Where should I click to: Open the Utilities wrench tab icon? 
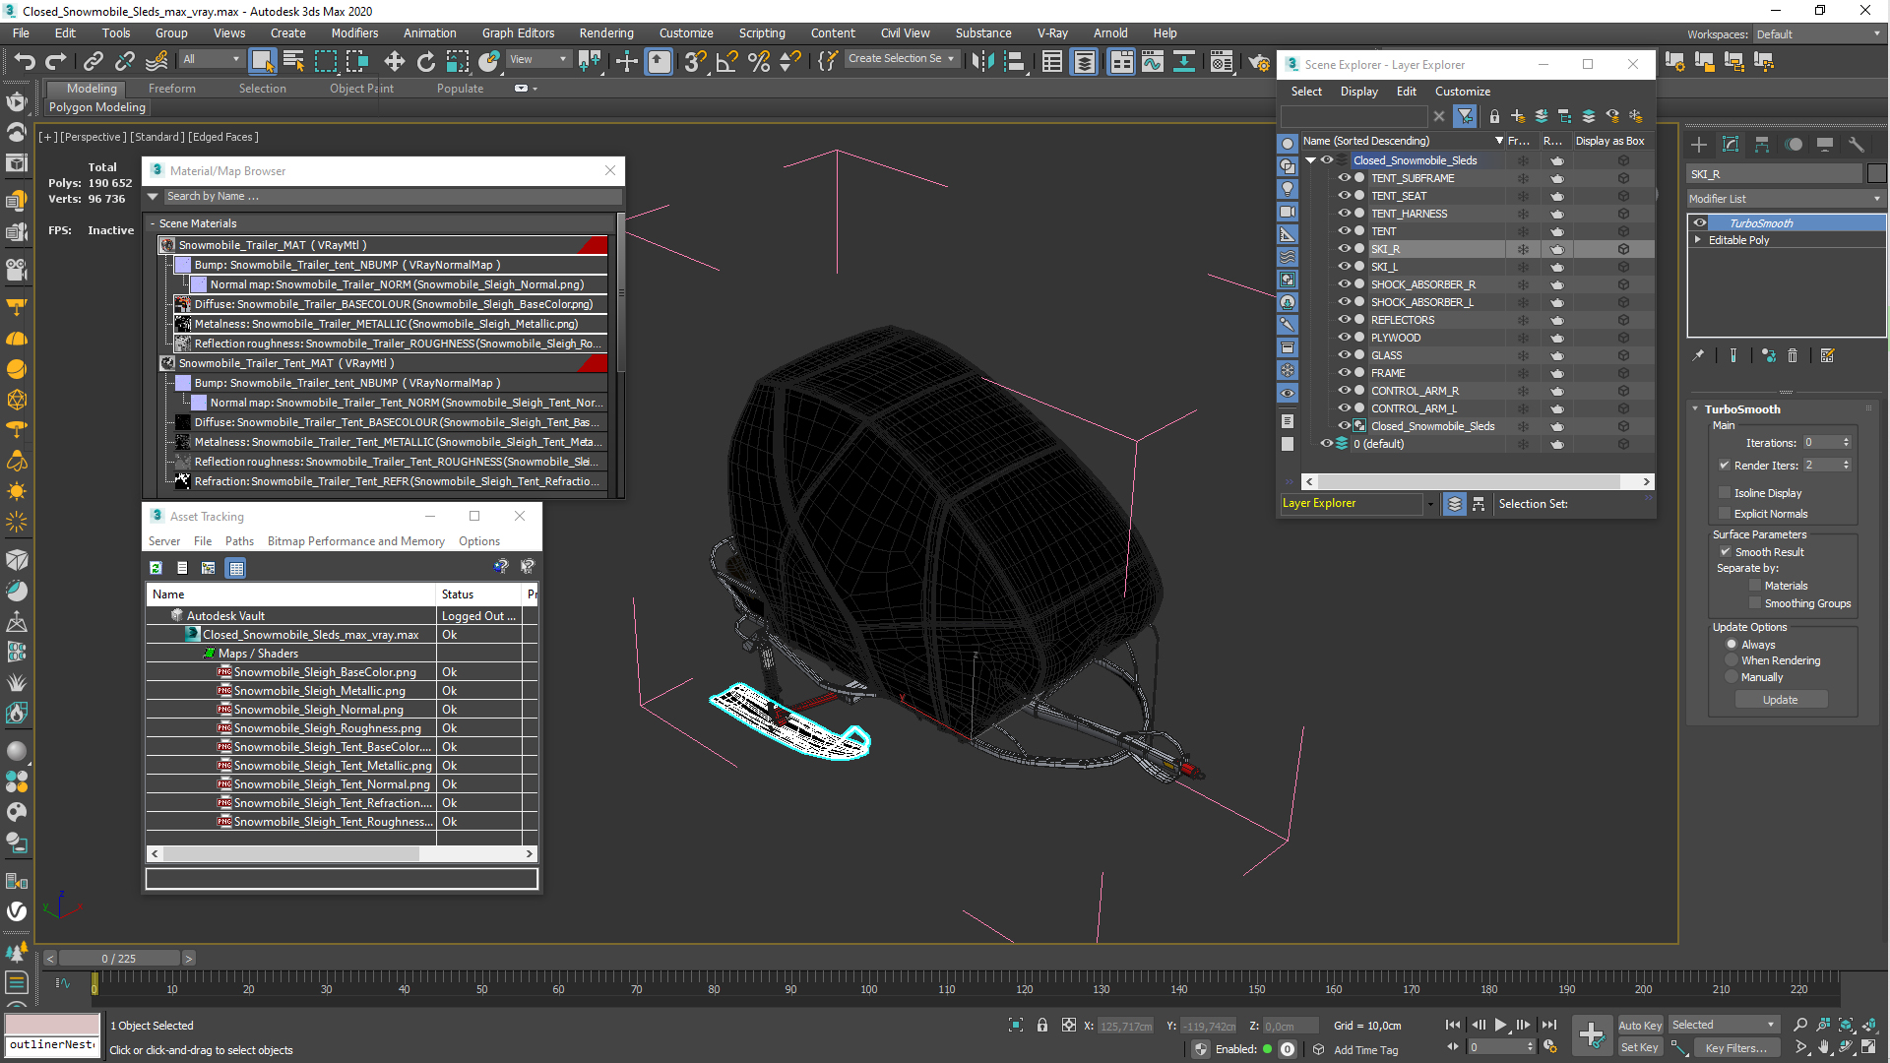pos(1857,145)
